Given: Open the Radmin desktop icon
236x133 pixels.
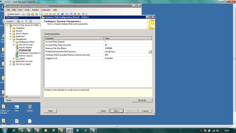Looking at the screenshot, I should click(x=30, y=108).
